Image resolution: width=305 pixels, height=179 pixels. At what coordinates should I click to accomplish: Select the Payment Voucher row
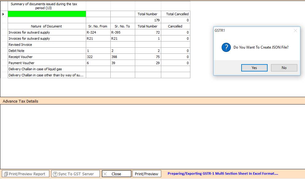[47, 63]
